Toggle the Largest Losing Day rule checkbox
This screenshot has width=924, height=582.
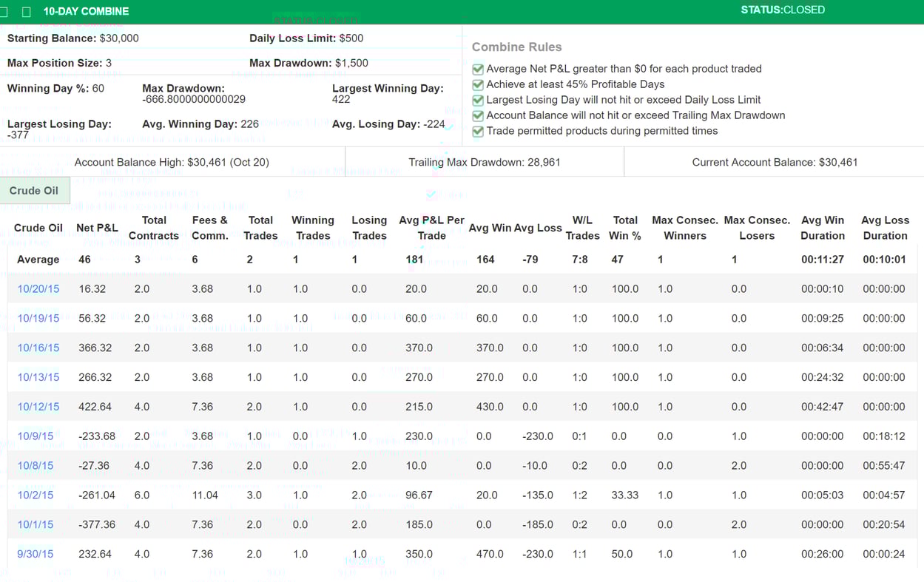click(478, 100)
